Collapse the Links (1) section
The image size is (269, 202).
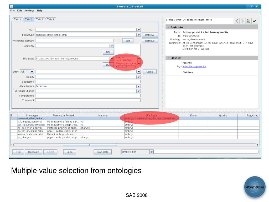click(x=168, y=58)
